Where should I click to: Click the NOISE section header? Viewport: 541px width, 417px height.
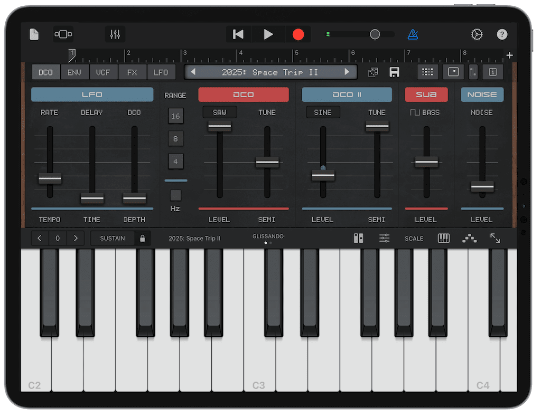click(x=482, y=94)
